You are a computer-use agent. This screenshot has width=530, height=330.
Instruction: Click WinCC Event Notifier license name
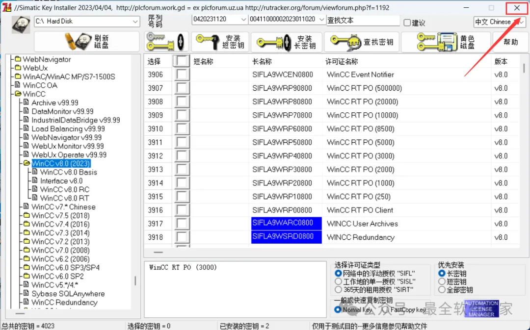point(360,75)
